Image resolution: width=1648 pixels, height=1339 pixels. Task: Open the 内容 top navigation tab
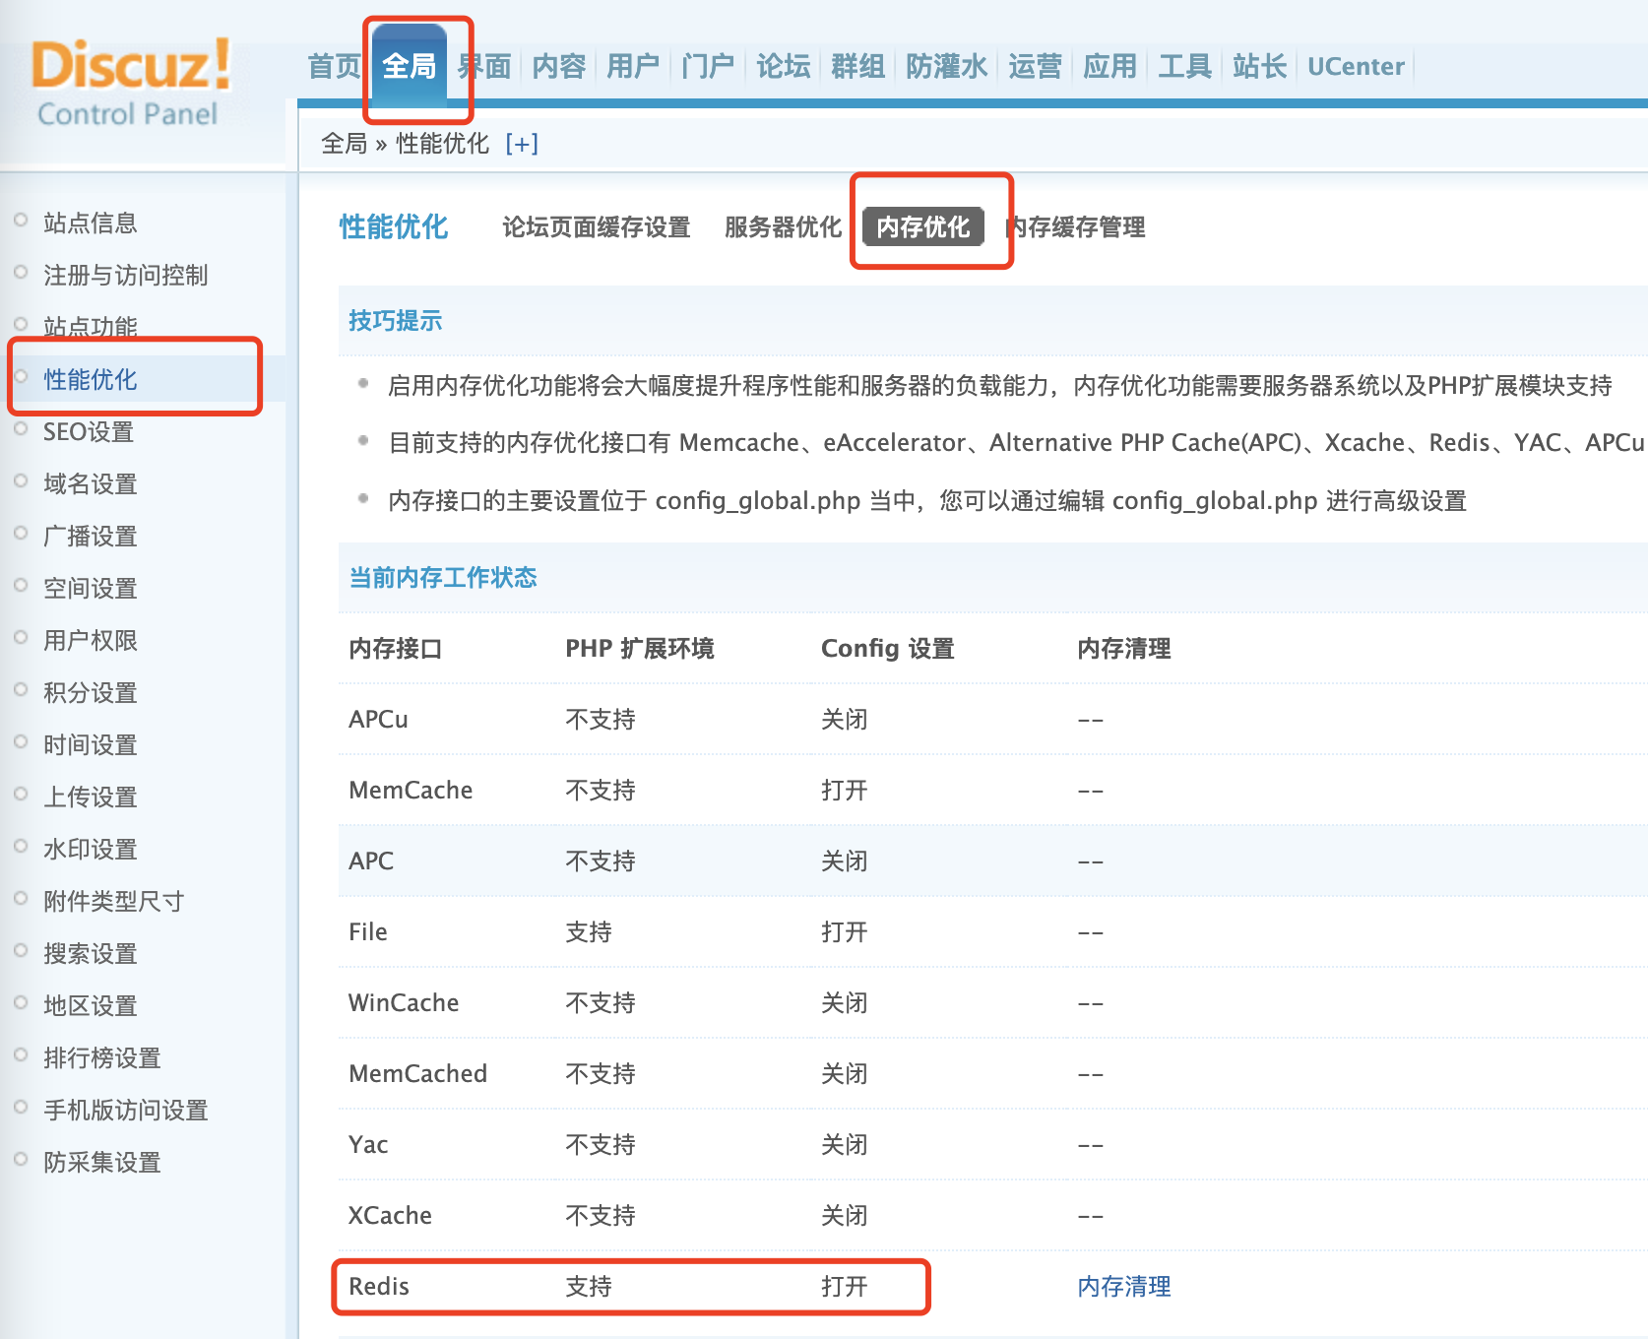(559, 66)
